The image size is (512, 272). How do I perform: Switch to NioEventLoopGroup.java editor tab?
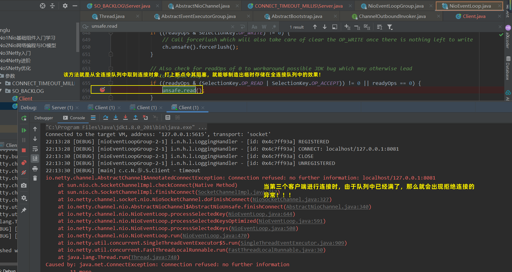[x=395, y=6]
